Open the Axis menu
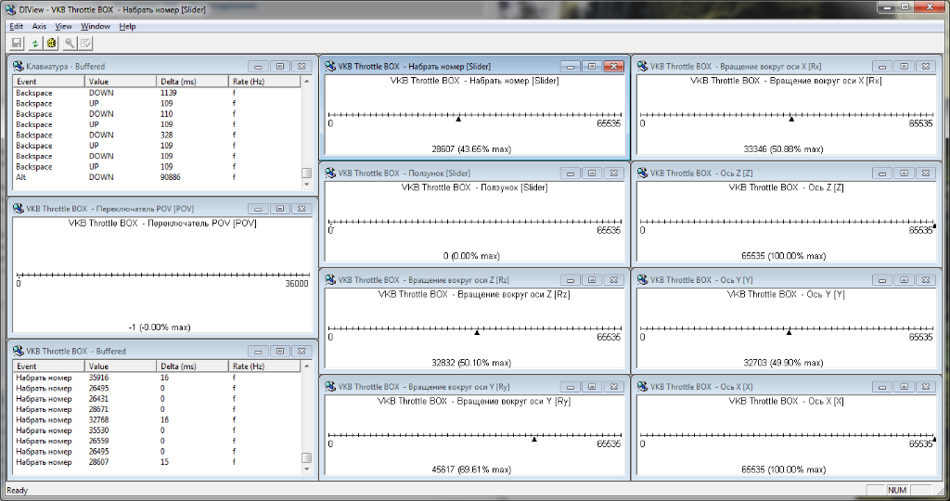This screenshot has width=950, height=501. click(x=39, y=26)
